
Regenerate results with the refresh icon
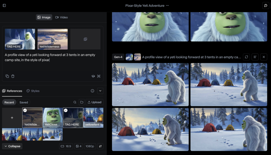point(246,57)
